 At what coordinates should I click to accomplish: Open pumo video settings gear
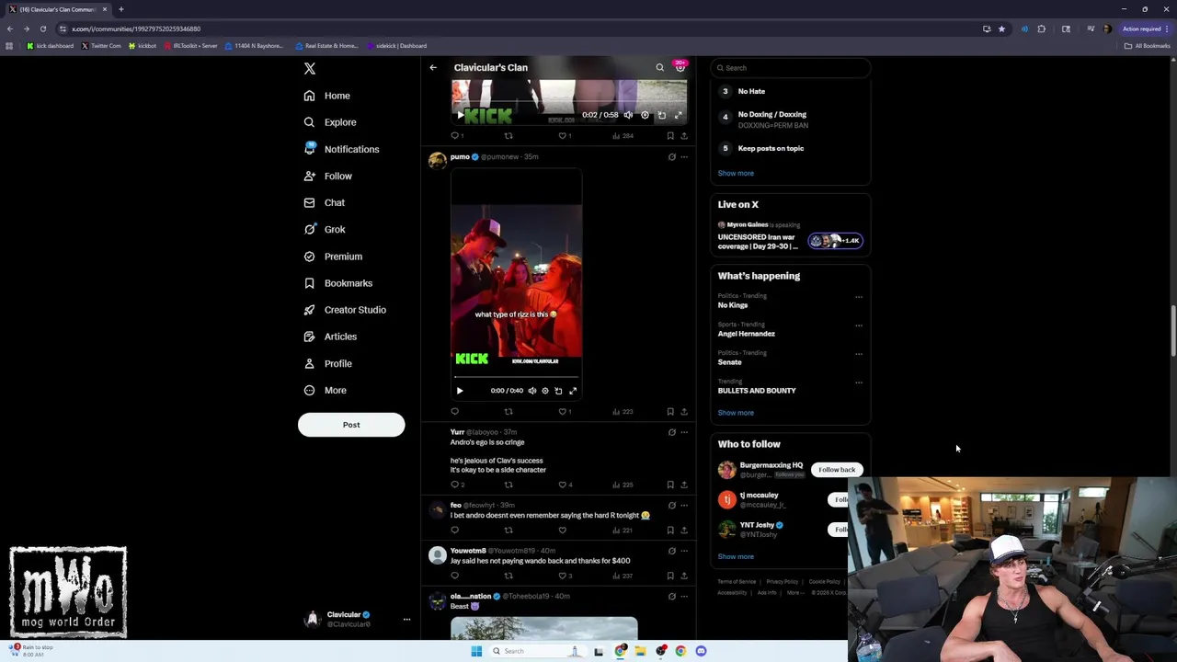[544, 391]
